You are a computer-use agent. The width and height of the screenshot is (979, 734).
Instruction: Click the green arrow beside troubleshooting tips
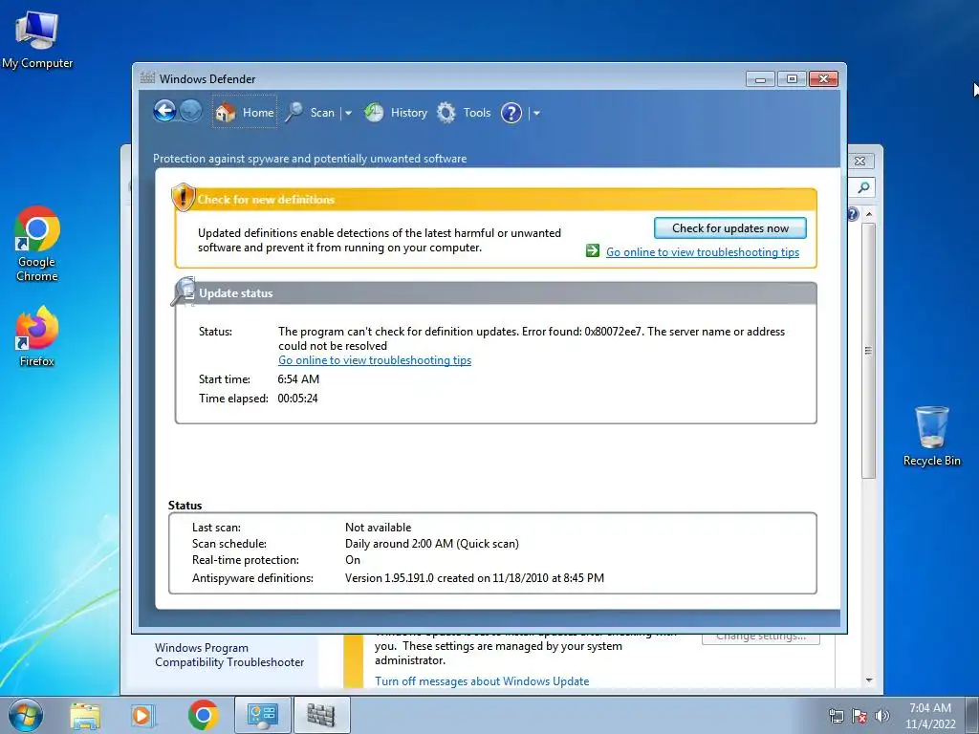coord(593,251)
